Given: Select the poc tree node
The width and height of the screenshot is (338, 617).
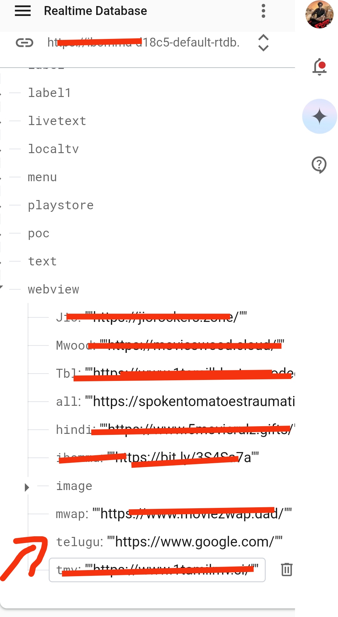Looking at the screenshot, I should point(39,234).
